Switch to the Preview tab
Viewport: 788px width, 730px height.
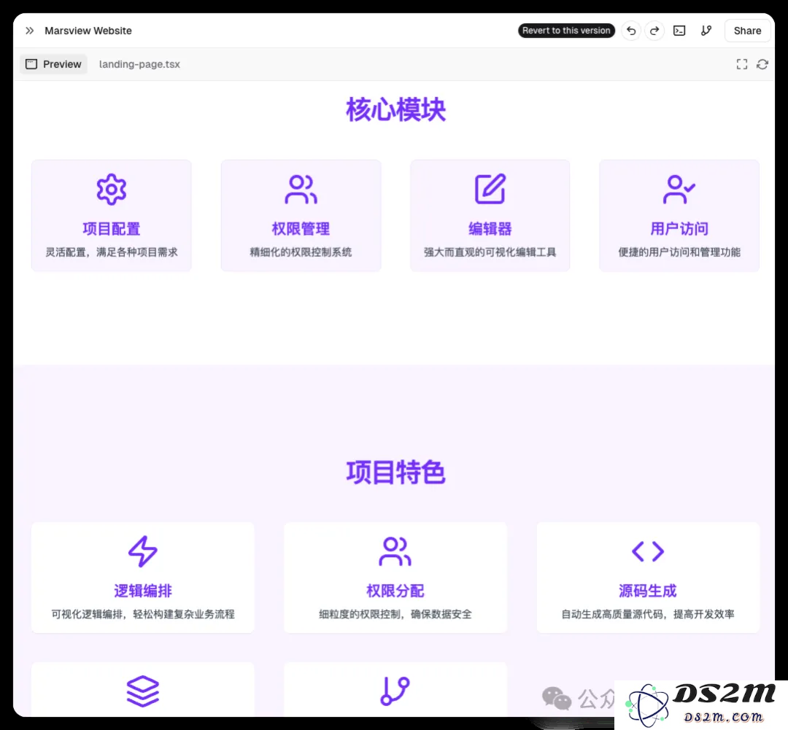pos(54,64)
